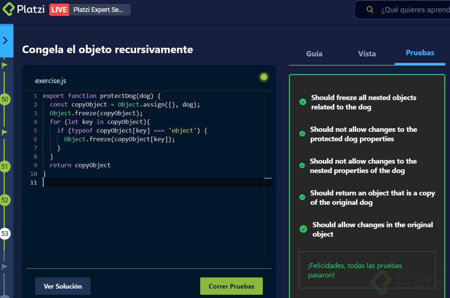Focus the ¿Qué quieres aprender? search field
Screen dimensions: 450x298
pos(415,10)
